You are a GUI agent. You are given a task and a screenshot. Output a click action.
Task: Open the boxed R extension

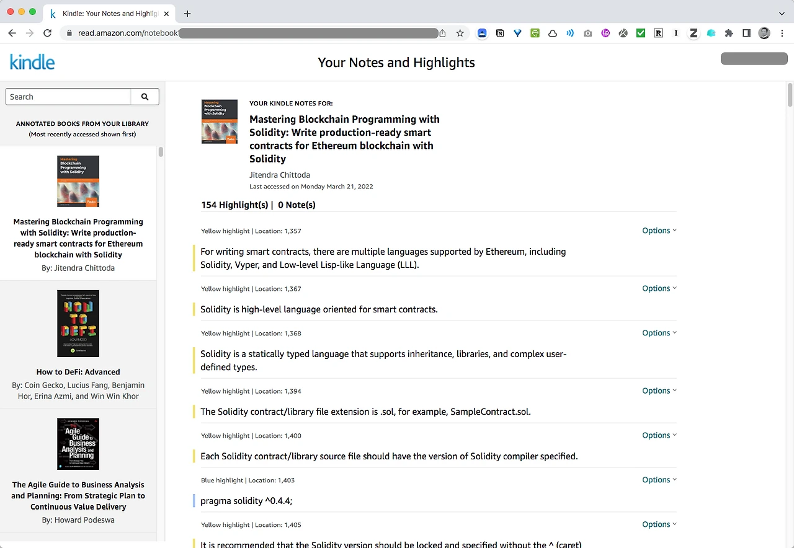658,33
